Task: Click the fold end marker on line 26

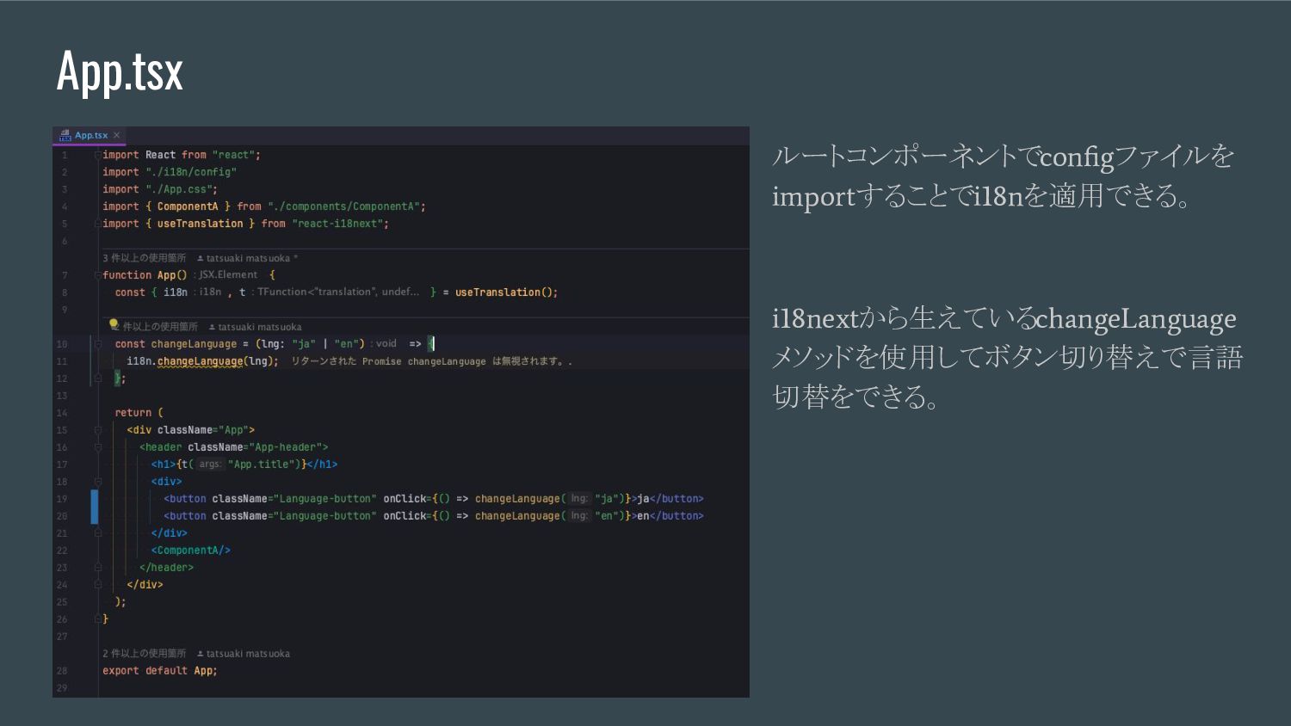Action: (x=98, y=619)
